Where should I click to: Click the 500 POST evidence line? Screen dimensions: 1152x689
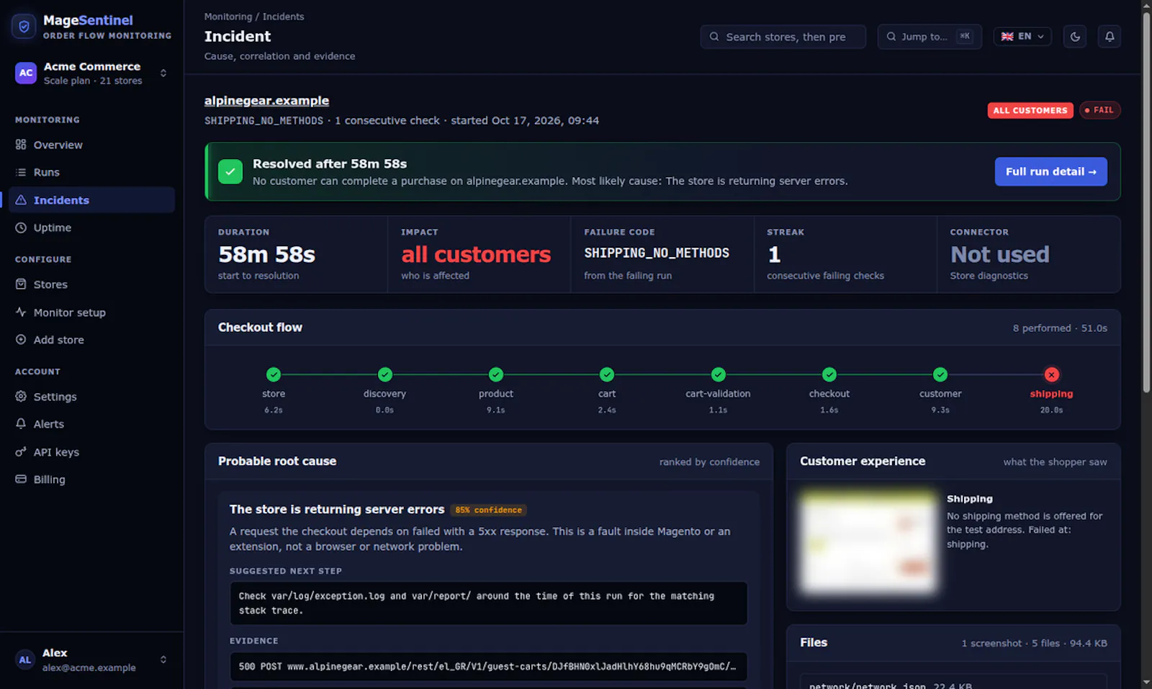click(488, 667)
